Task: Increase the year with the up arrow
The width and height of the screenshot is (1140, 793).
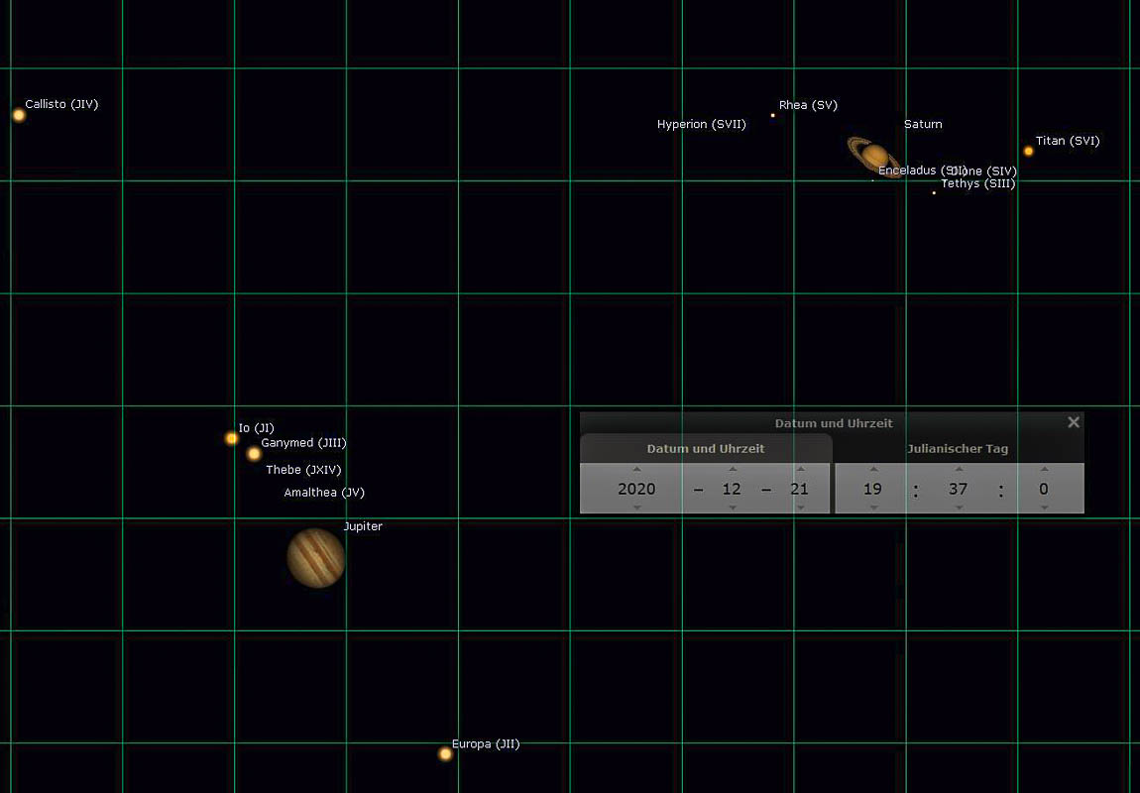Action: tap(636, 470)
